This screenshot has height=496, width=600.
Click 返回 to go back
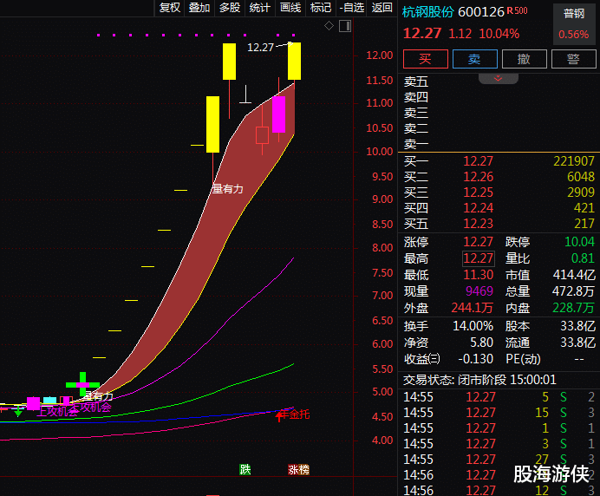pos(382,8)
